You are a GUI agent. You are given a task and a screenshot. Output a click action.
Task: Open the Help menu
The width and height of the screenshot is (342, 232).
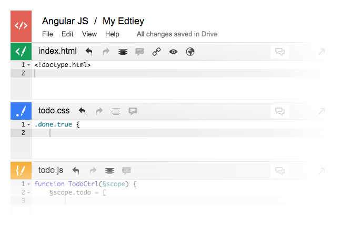[112, 34]
